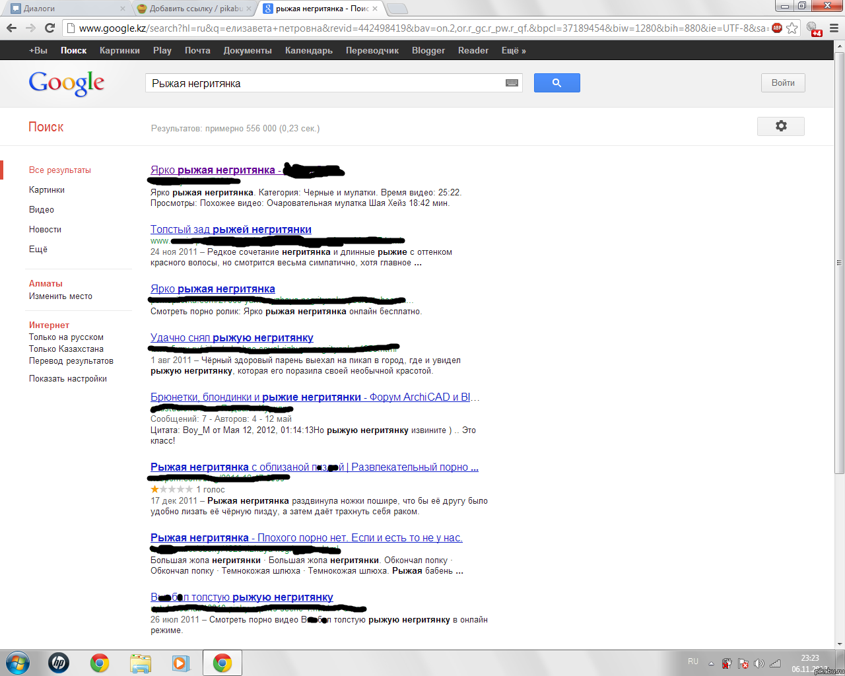Filter by Новости in the left sidebar

[45, 229]
